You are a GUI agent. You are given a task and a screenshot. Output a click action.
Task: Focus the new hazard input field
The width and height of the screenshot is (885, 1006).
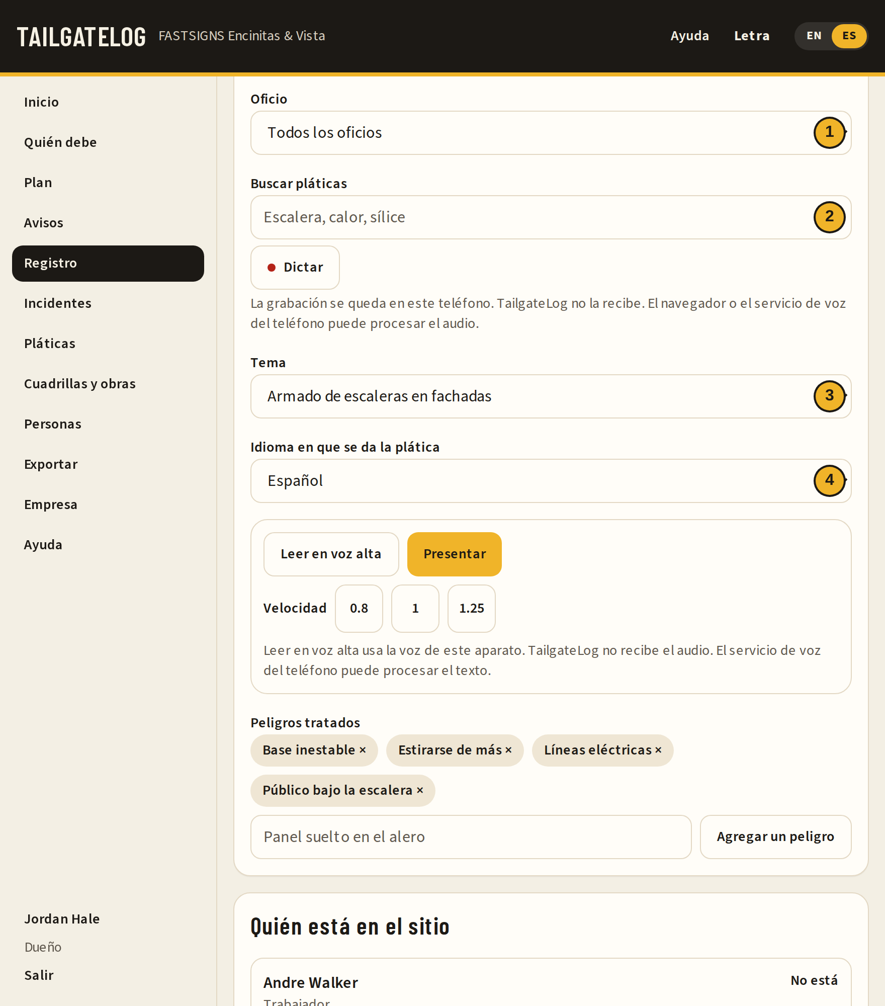[x=471, y=837]
